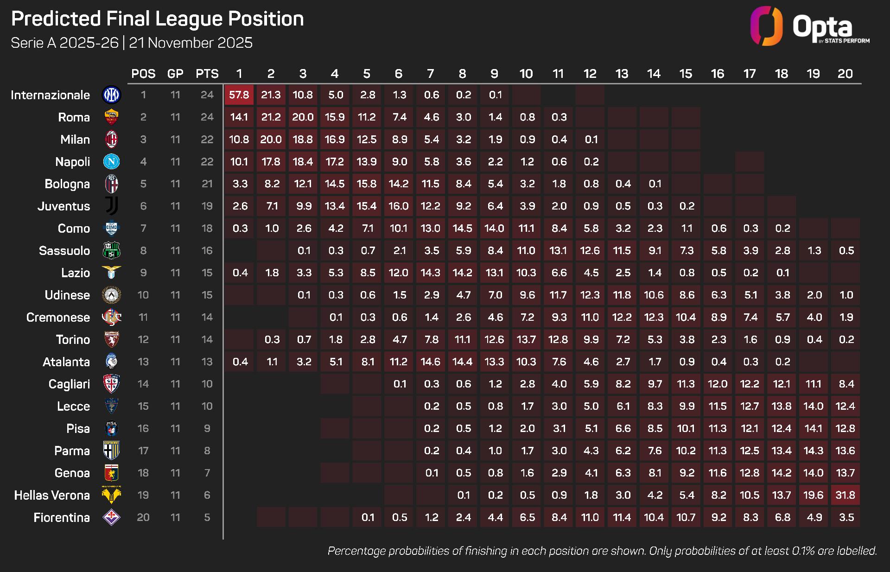Viewport: 890px width, 572px height.
Task: Select the Hellas Verona badge
Action: coord(111,495)
